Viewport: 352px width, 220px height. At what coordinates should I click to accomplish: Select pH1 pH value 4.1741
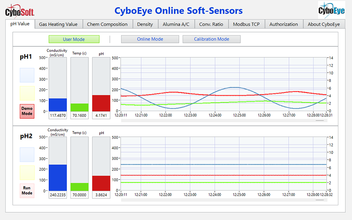[x=101, y=116]
